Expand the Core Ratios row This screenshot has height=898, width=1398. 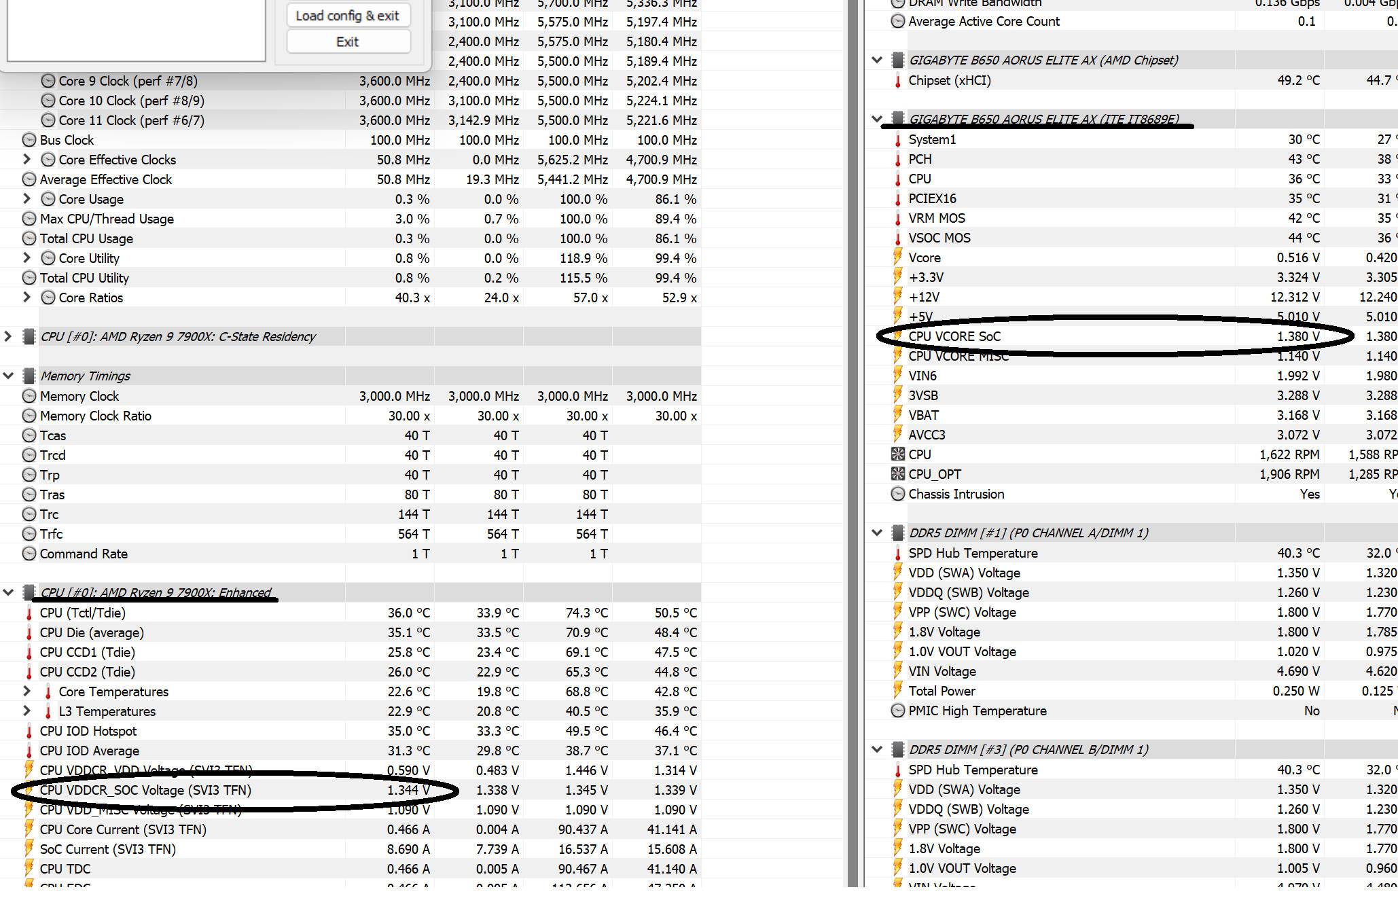click(x=26, y=298)
